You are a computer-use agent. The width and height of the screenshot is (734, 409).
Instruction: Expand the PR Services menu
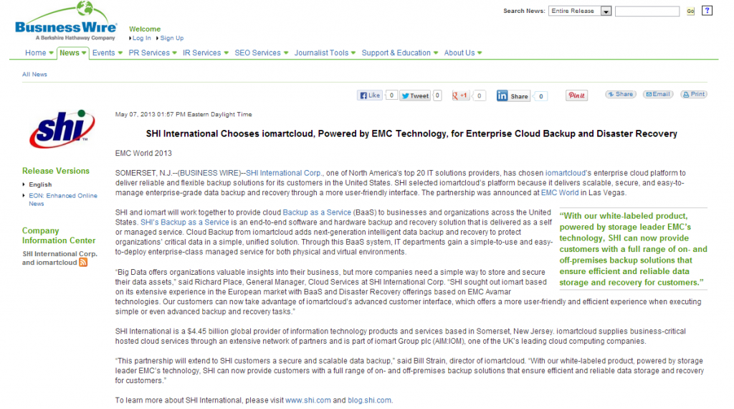click(153, 53)
